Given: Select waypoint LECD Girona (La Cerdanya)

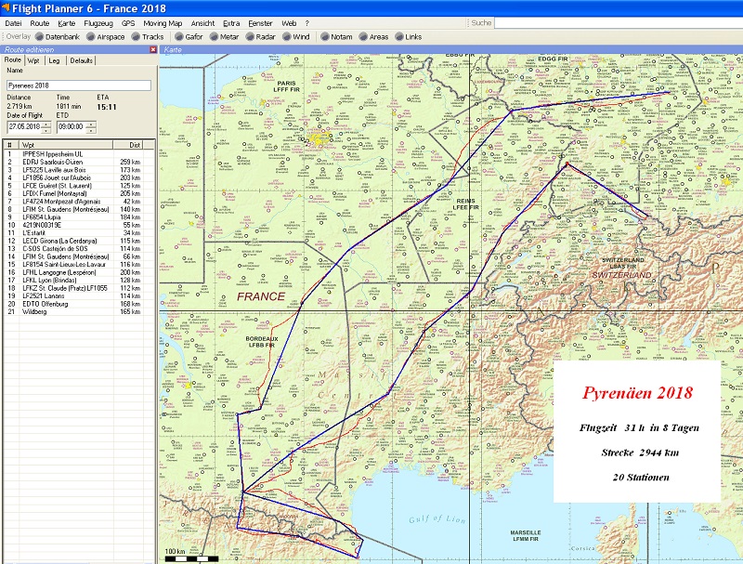Looking at the screenshot, I should 59,241.
